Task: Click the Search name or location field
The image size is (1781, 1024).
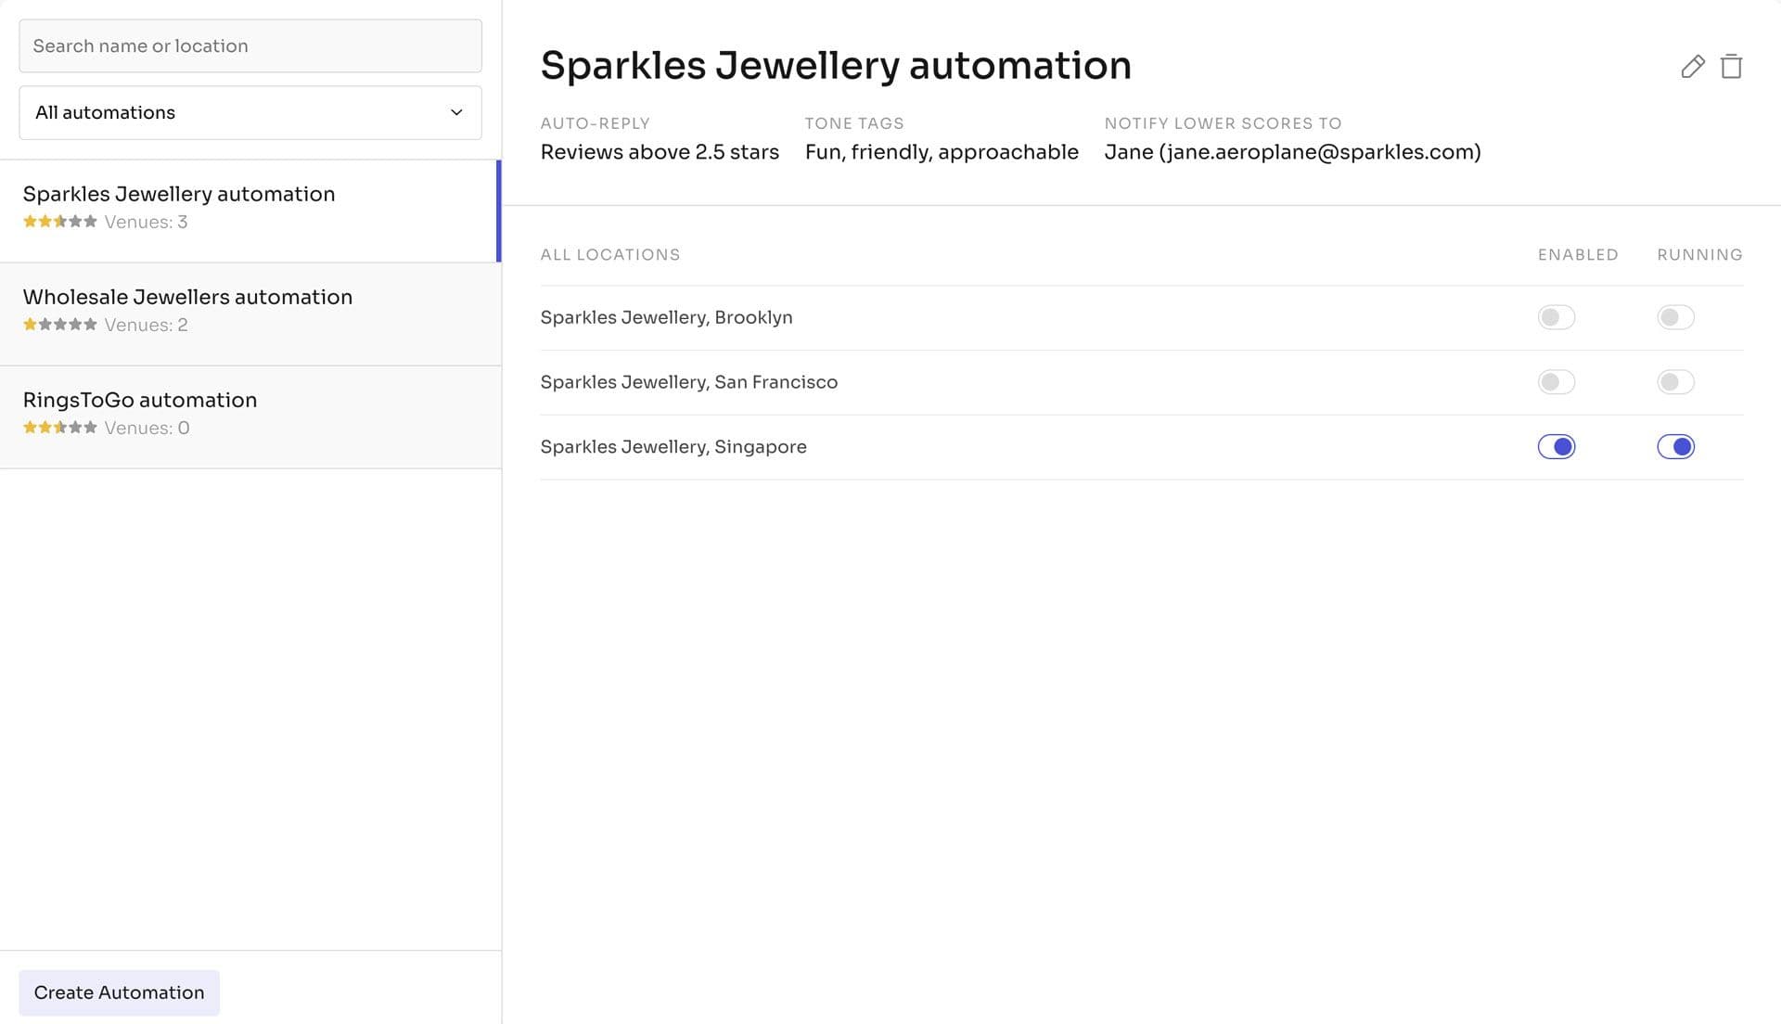Action: [250, 46]
